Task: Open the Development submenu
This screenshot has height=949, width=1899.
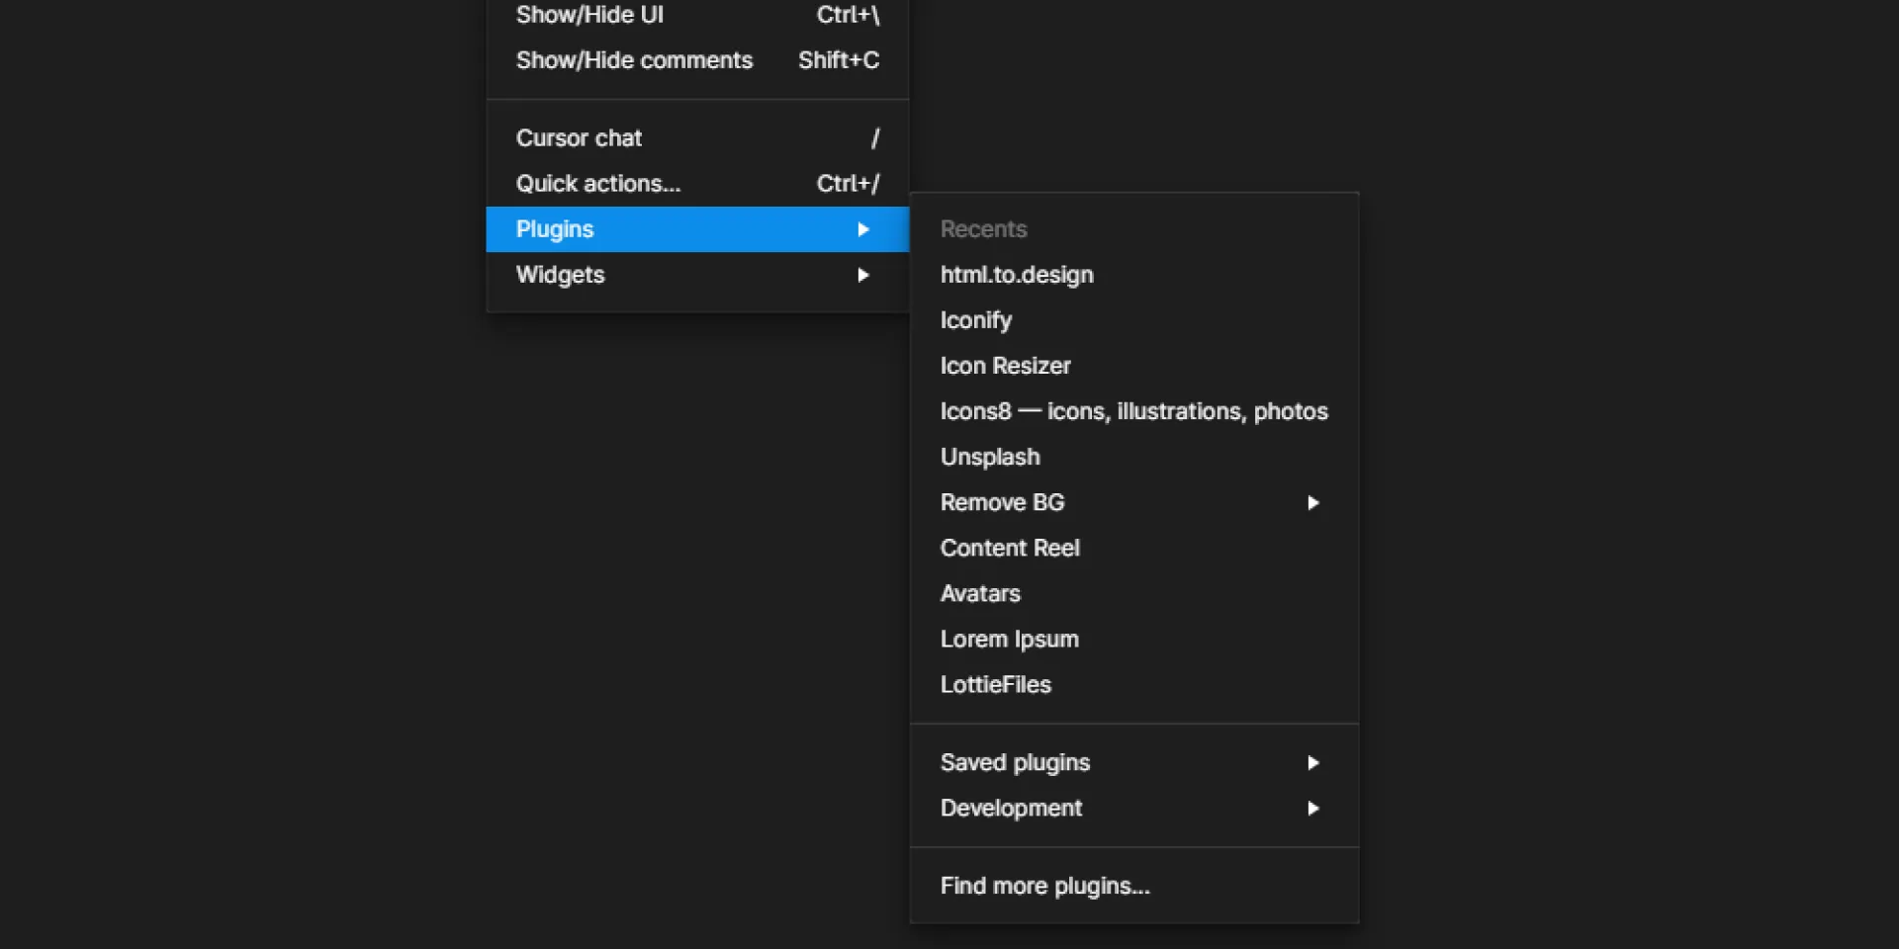Action: tap(1134, 808)
